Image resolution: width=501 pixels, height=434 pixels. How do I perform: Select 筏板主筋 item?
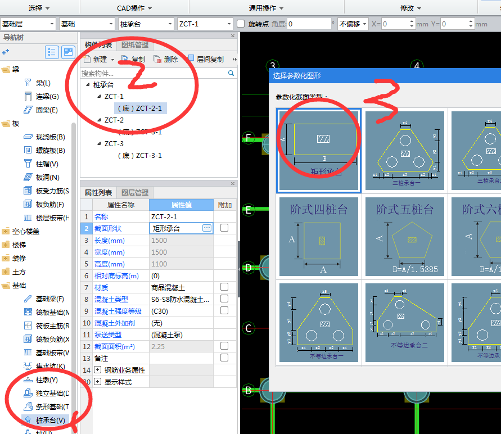(x=46, y=325)
